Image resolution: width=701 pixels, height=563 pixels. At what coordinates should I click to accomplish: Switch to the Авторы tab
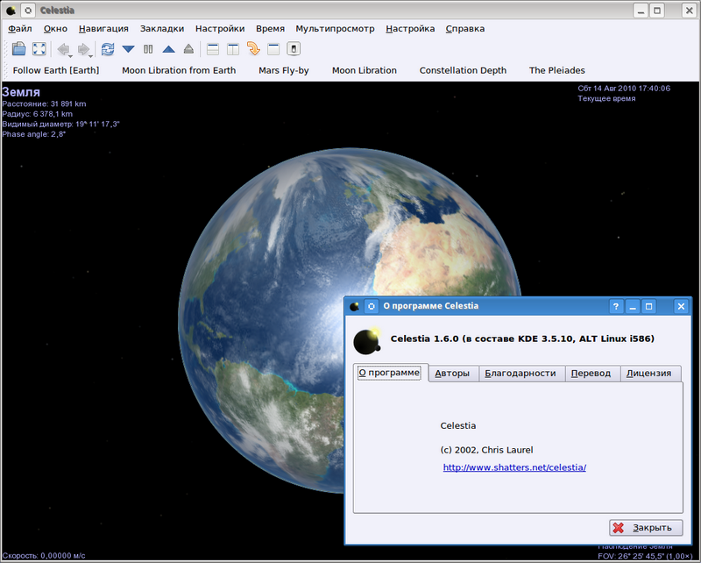pos(452,374)
